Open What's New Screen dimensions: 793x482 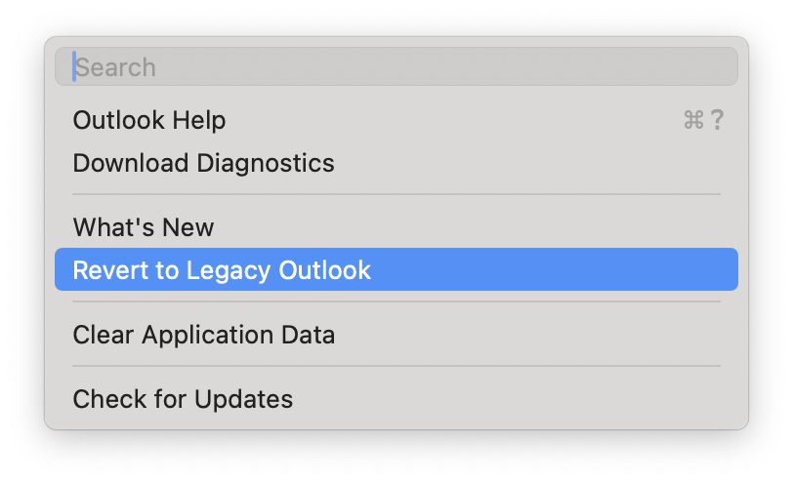pos(396,227)
